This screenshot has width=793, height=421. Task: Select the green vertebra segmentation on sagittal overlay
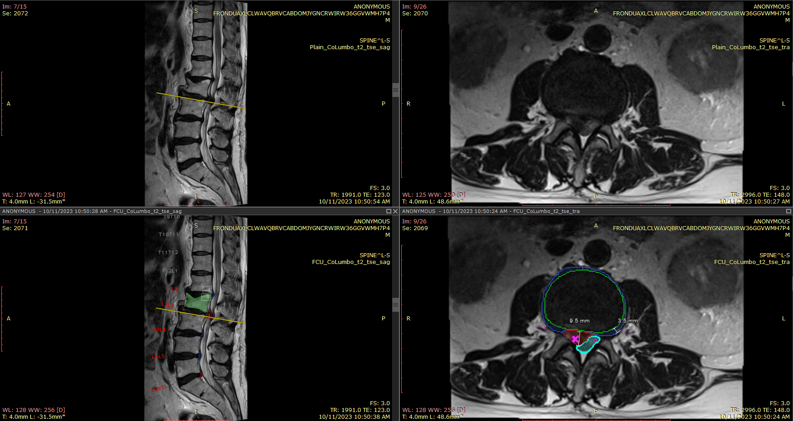click(x=197, y=302)
